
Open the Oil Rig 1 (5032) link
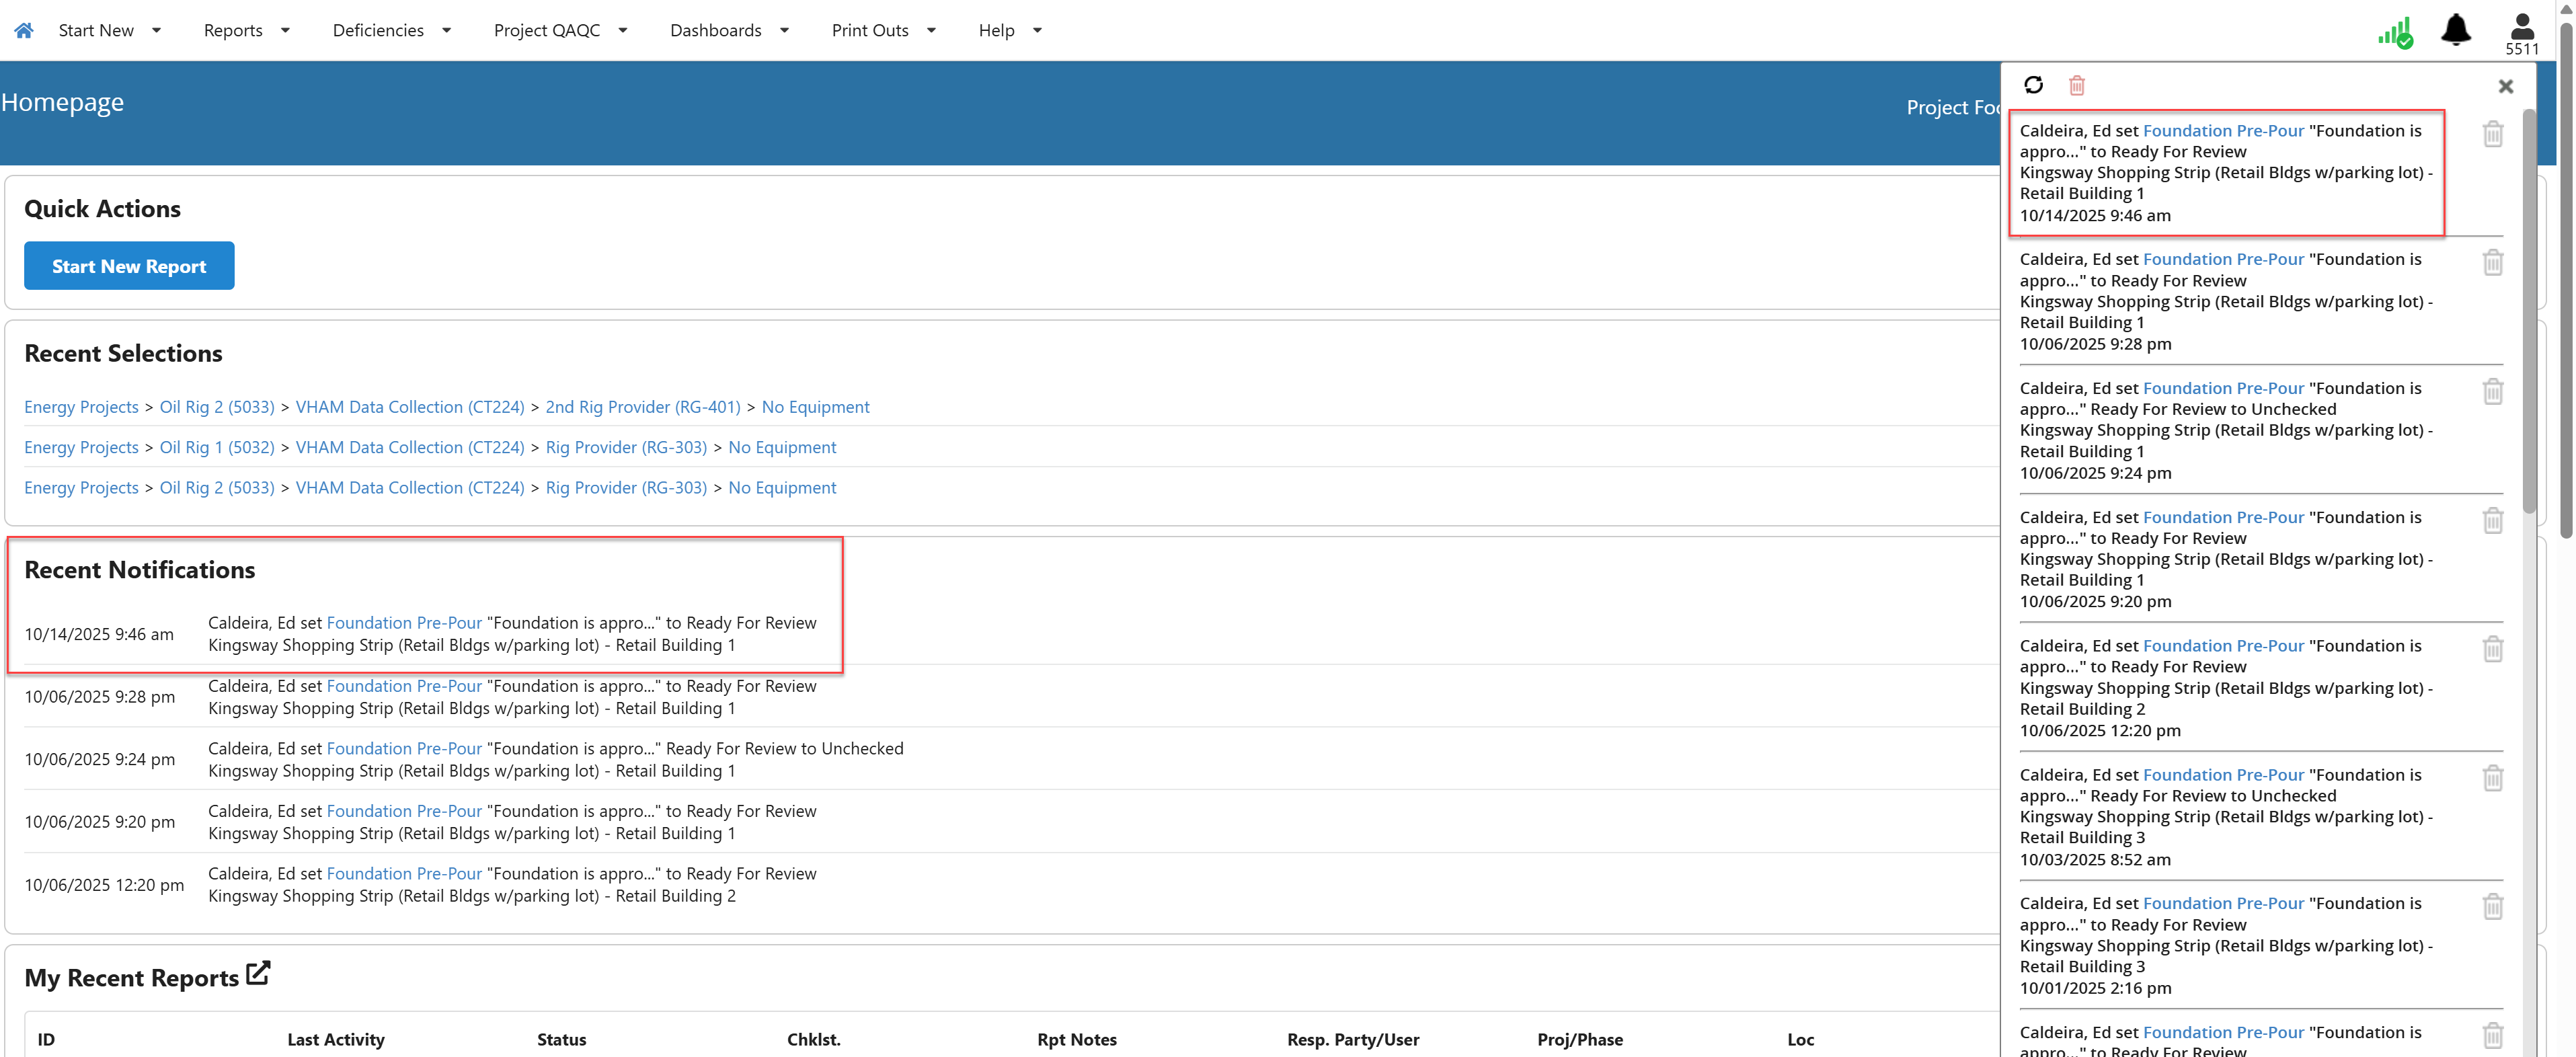coord(217,447)
